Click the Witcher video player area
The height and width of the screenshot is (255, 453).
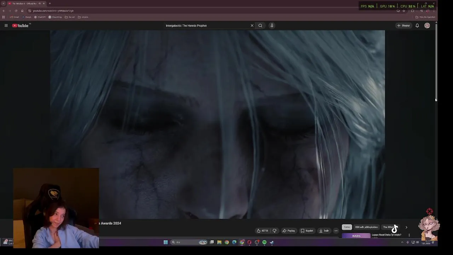pos(217,124)
